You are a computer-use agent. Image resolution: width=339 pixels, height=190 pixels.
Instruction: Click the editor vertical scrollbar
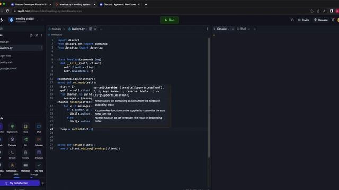tap(209, 97)
